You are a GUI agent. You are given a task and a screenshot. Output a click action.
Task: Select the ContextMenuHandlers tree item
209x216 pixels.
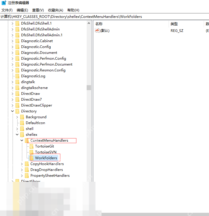click(x=49, y=140)
